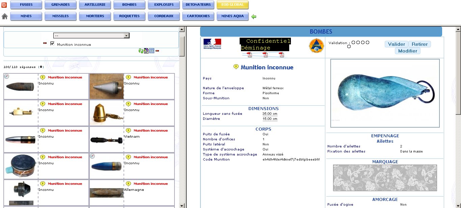This screenshot has height=208, width=461.
Task: Open the ROQUETTES category
Action: point(129,16)
